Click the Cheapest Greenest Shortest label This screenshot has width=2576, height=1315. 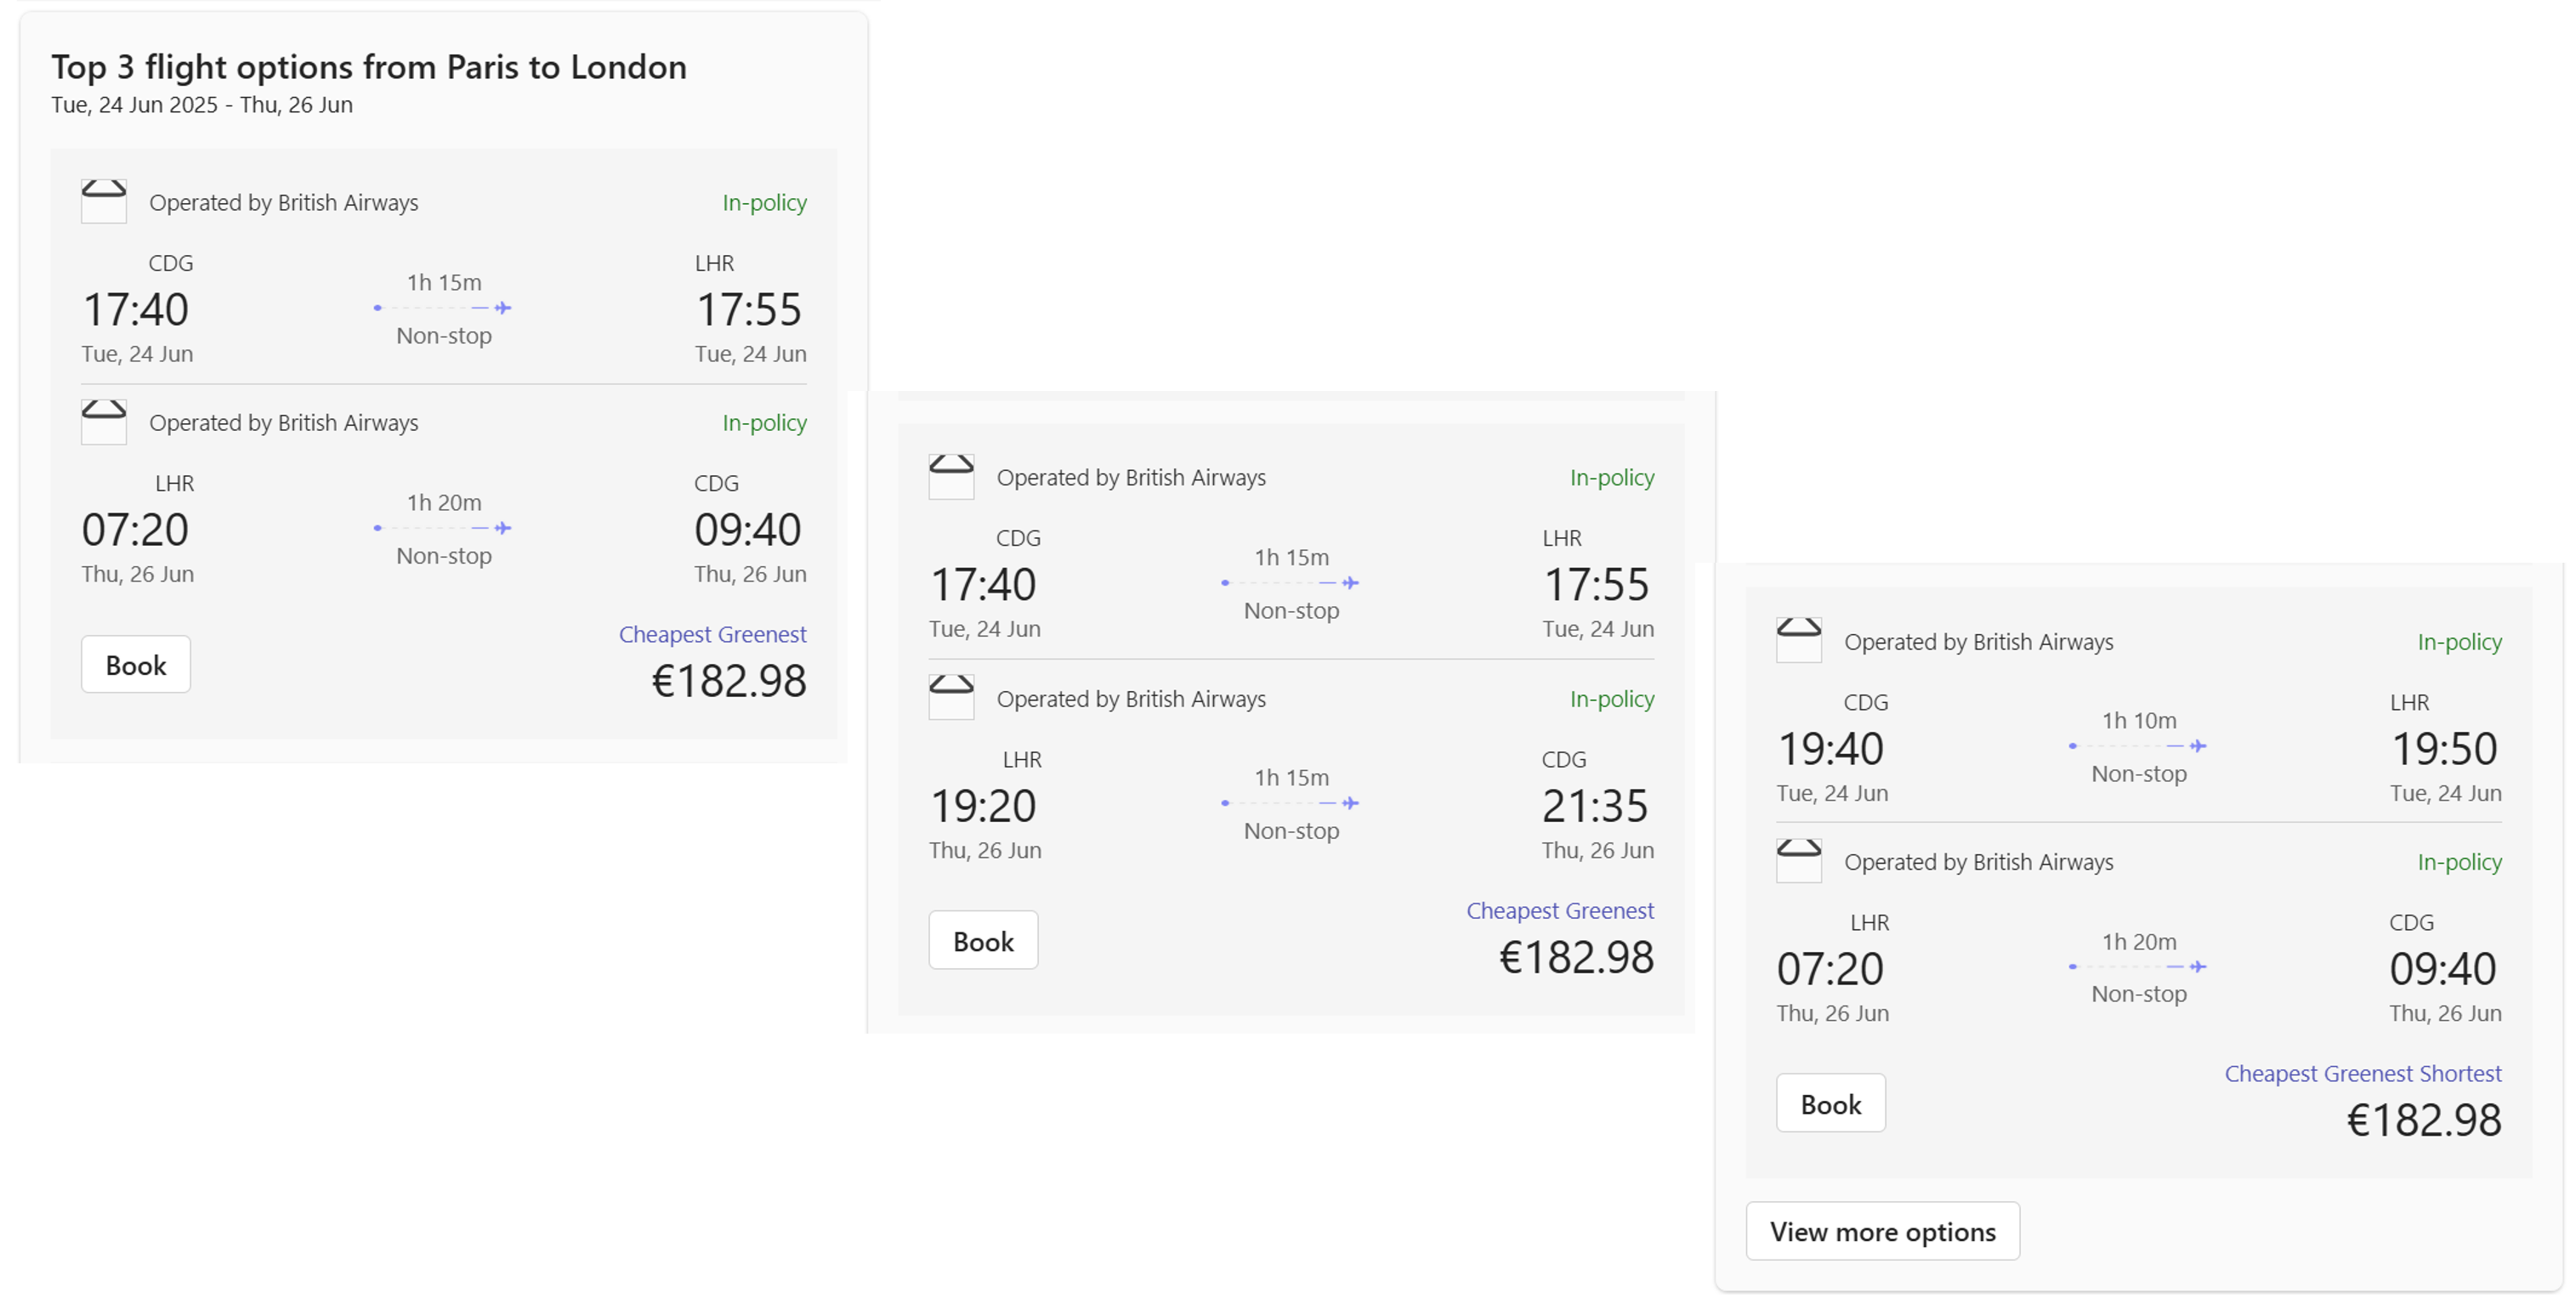pyautogui.click(x=2362, y=1074)
